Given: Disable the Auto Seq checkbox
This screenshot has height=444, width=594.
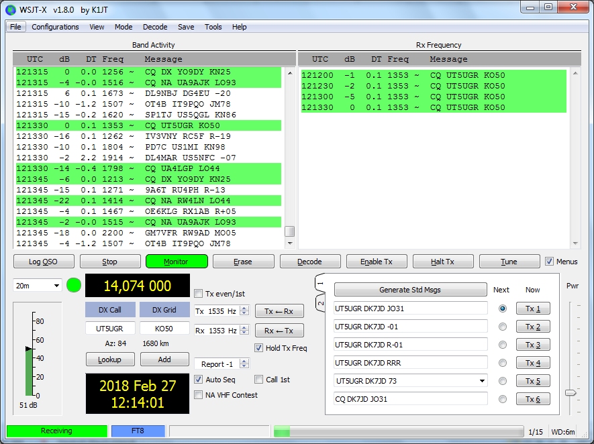Looking at the screenshot, I should point(199,380).
